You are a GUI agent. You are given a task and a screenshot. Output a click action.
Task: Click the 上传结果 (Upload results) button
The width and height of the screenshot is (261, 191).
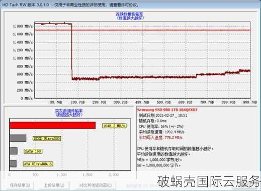[54, 185]
